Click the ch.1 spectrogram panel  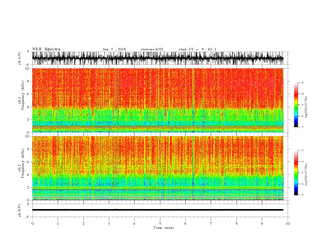[x=157, y=100]
